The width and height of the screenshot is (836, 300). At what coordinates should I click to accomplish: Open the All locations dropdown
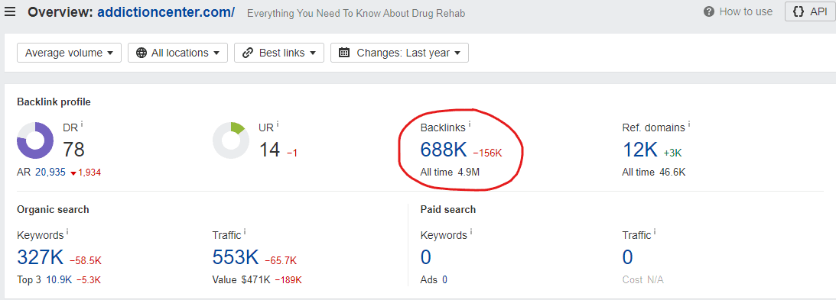(177, 53)
